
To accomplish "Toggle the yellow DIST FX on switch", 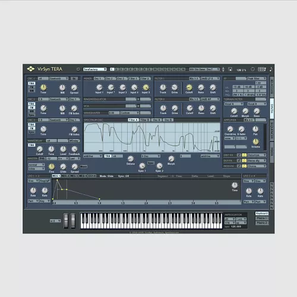I will pyautogui.click(x=244, y=155).
